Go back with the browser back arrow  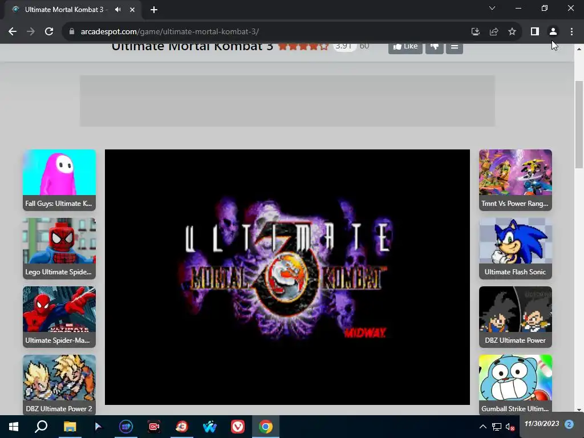coord(13,32)
